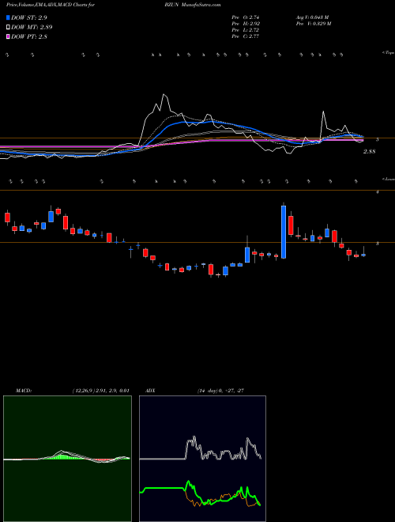The height and width of the screenshot is (522, 395).
Task: Click the 'Pre H: 2.92' high value
Action: point(246,24)
